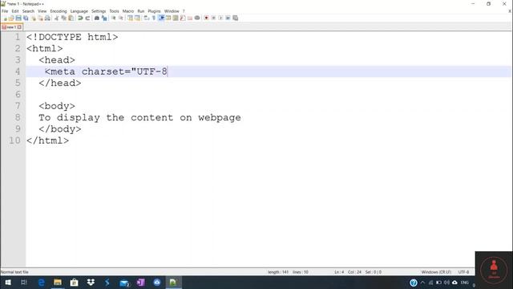The height and width of the screenshot is (289, 513).
Task: Click the Save All toolbar icon
Action: (26, 18)
